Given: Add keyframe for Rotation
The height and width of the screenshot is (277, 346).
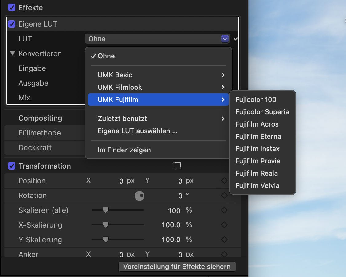Looking at the screenshot, I should click(224, 195).
